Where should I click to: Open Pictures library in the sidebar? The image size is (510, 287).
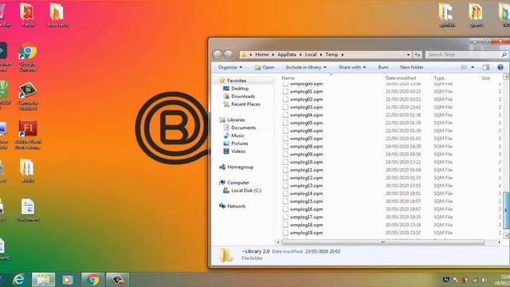[x=240, y=143]
